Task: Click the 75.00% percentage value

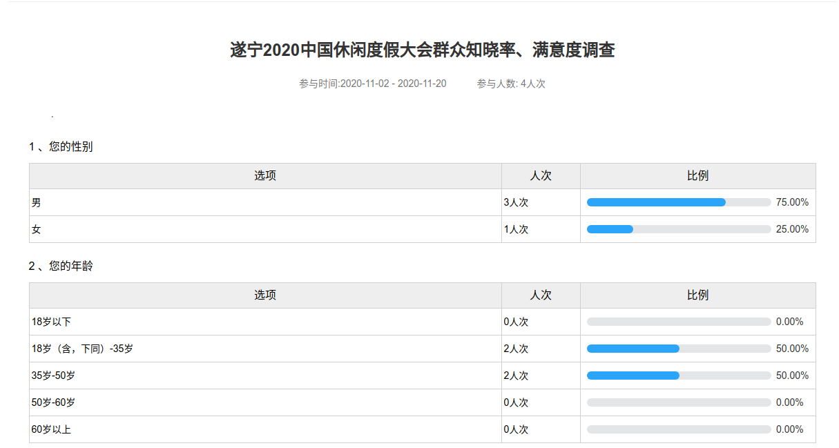Action: click(792, 202)
